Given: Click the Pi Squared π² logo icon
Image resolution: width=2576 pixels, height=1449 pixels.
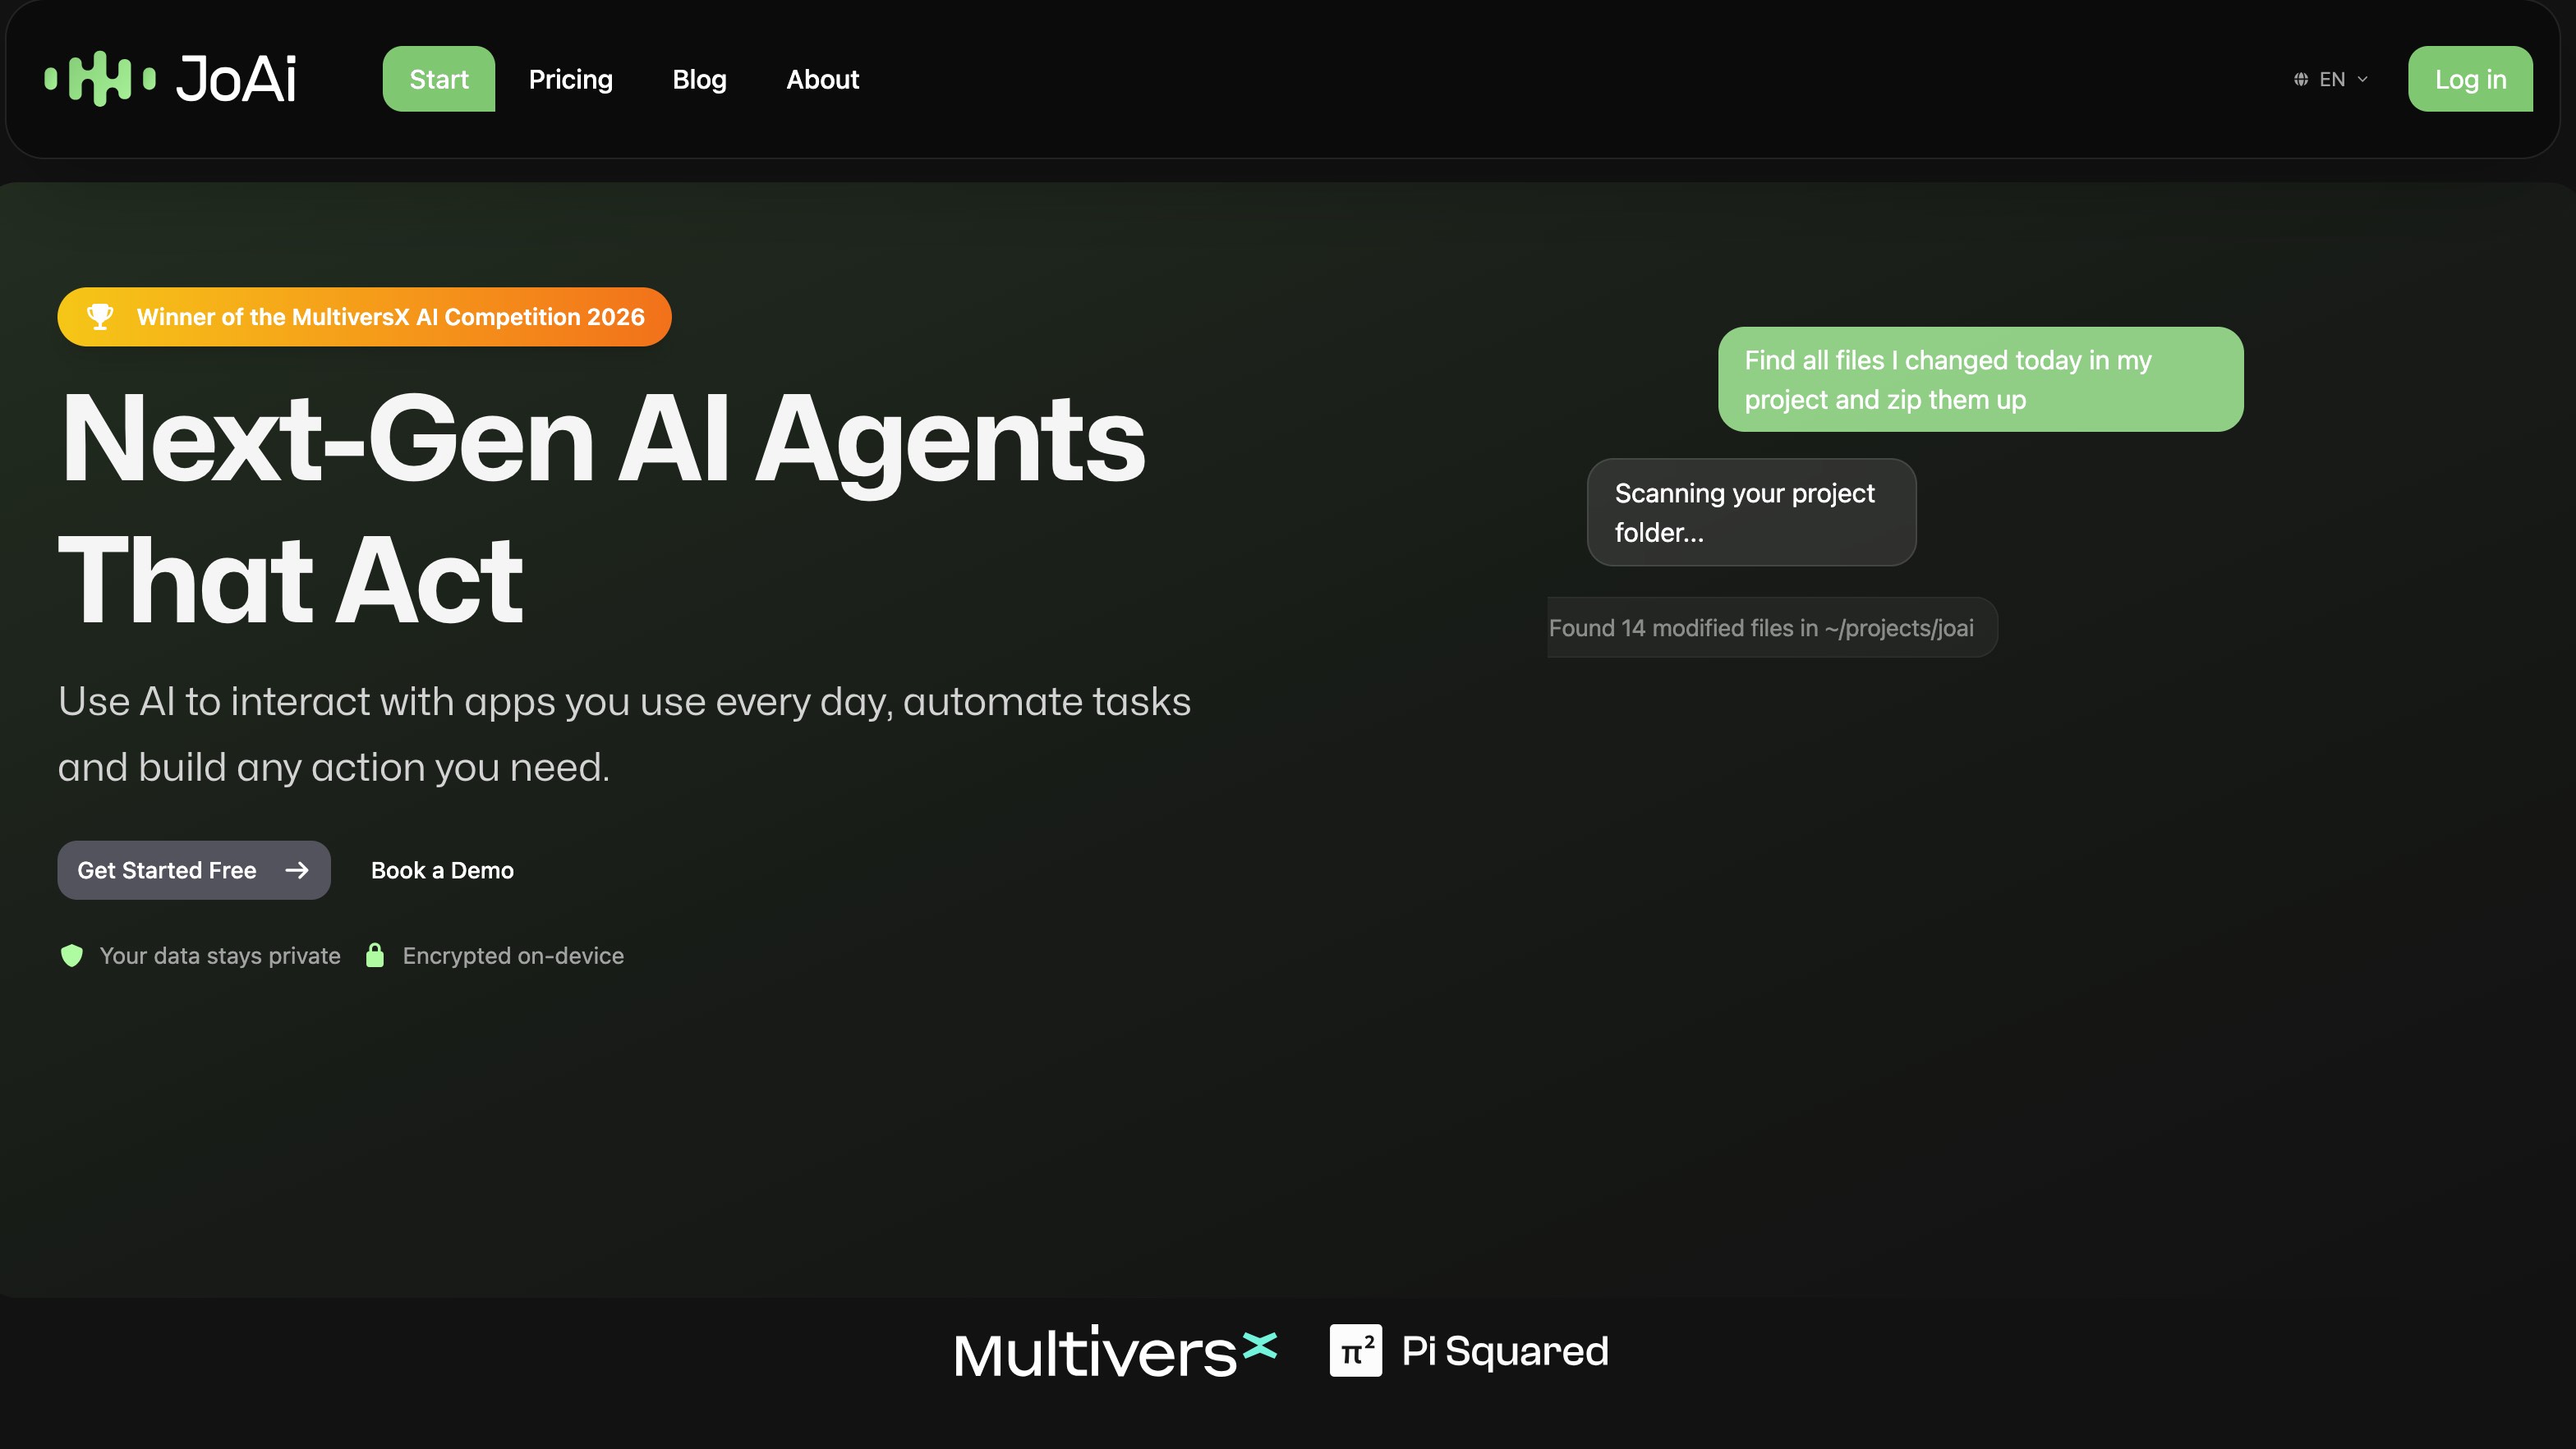Looking at the screenshot, I should [x=1356, y=1350].
